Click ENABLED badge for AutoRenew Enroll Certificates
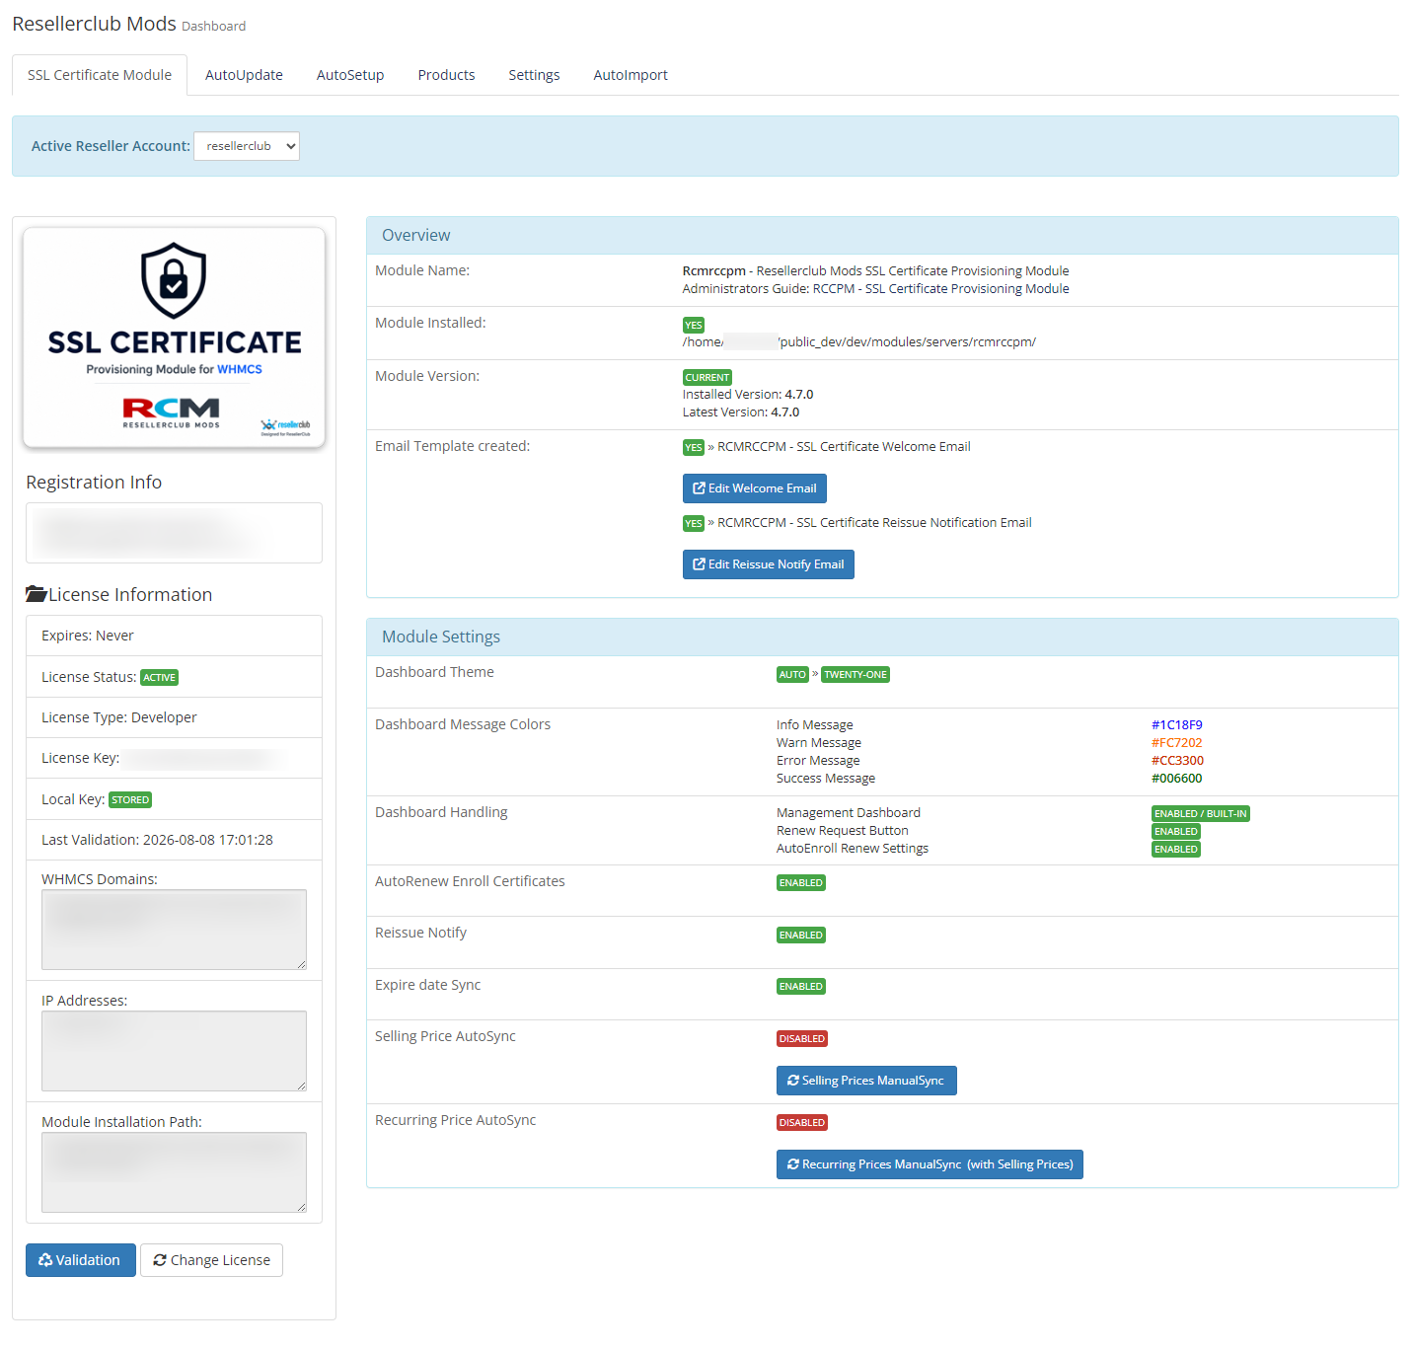The image size is (1414, 1349). coord(801,883)
